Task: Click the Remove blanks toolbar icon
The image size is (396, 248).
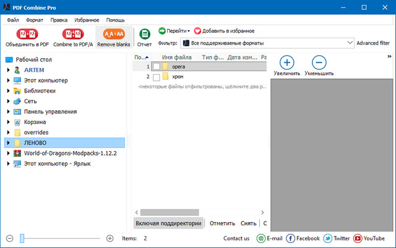Action: coord(114,35)
